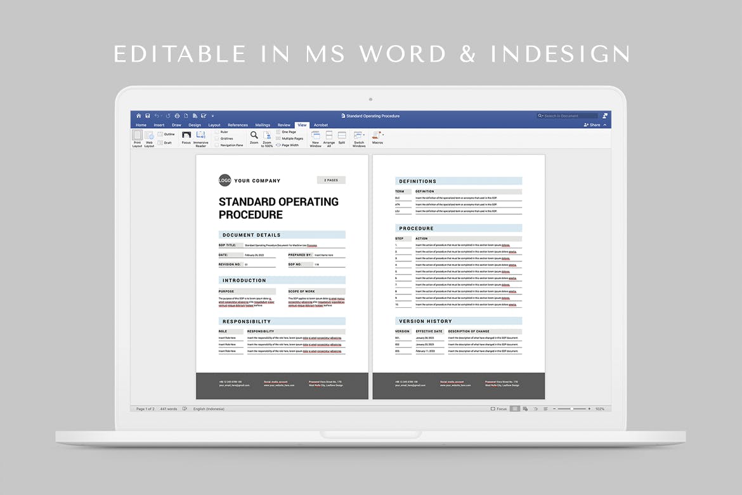Open the Immersive Reader
The width and height of the screenshot is (742, 495).
click(200, 135)
